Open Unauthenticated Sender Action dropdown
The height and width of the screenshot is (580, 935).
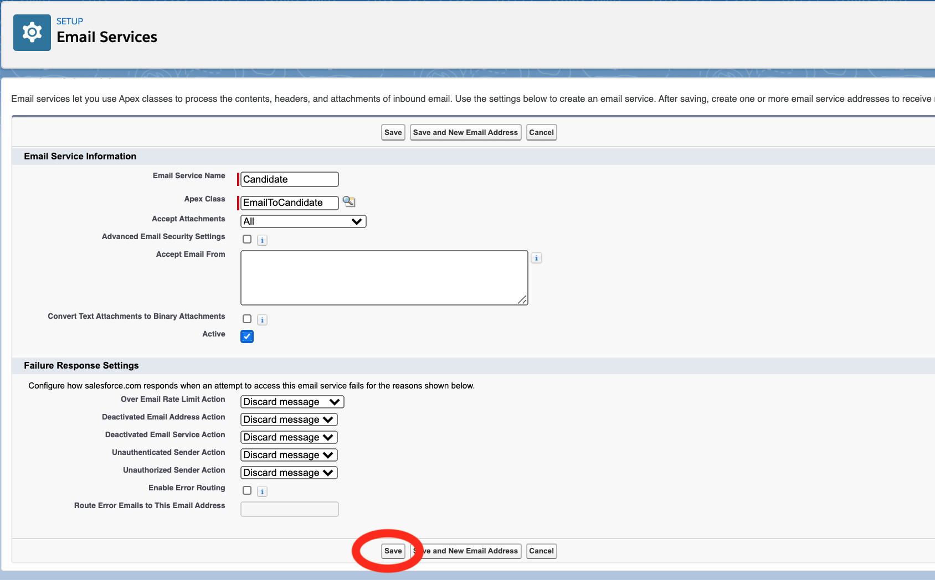tap(289, 455)
